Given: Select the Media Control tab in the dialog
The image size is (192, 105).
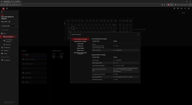Looking at the screenshot, I should [80, 50].
